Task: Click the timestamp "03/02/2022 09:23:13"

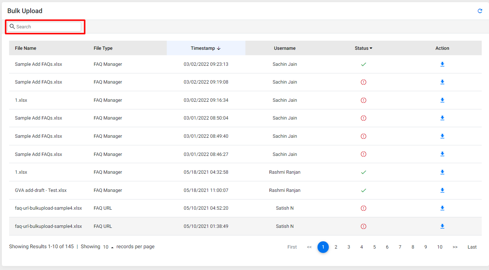Action: 206,64
